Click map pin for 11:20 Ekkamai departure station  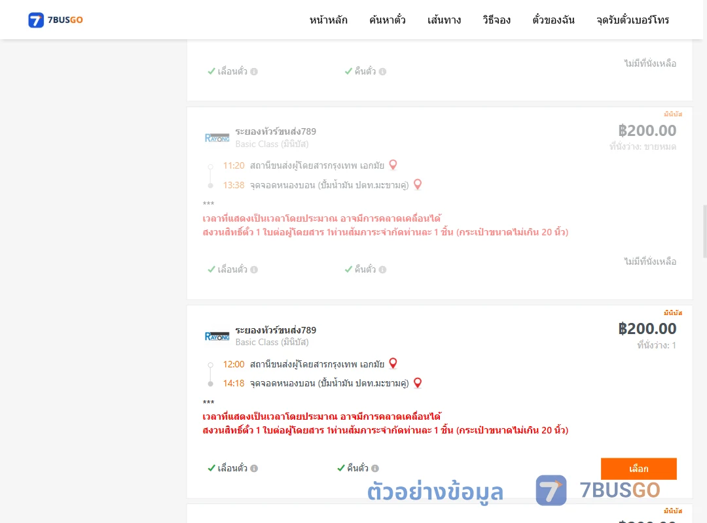tap(393, 165)
